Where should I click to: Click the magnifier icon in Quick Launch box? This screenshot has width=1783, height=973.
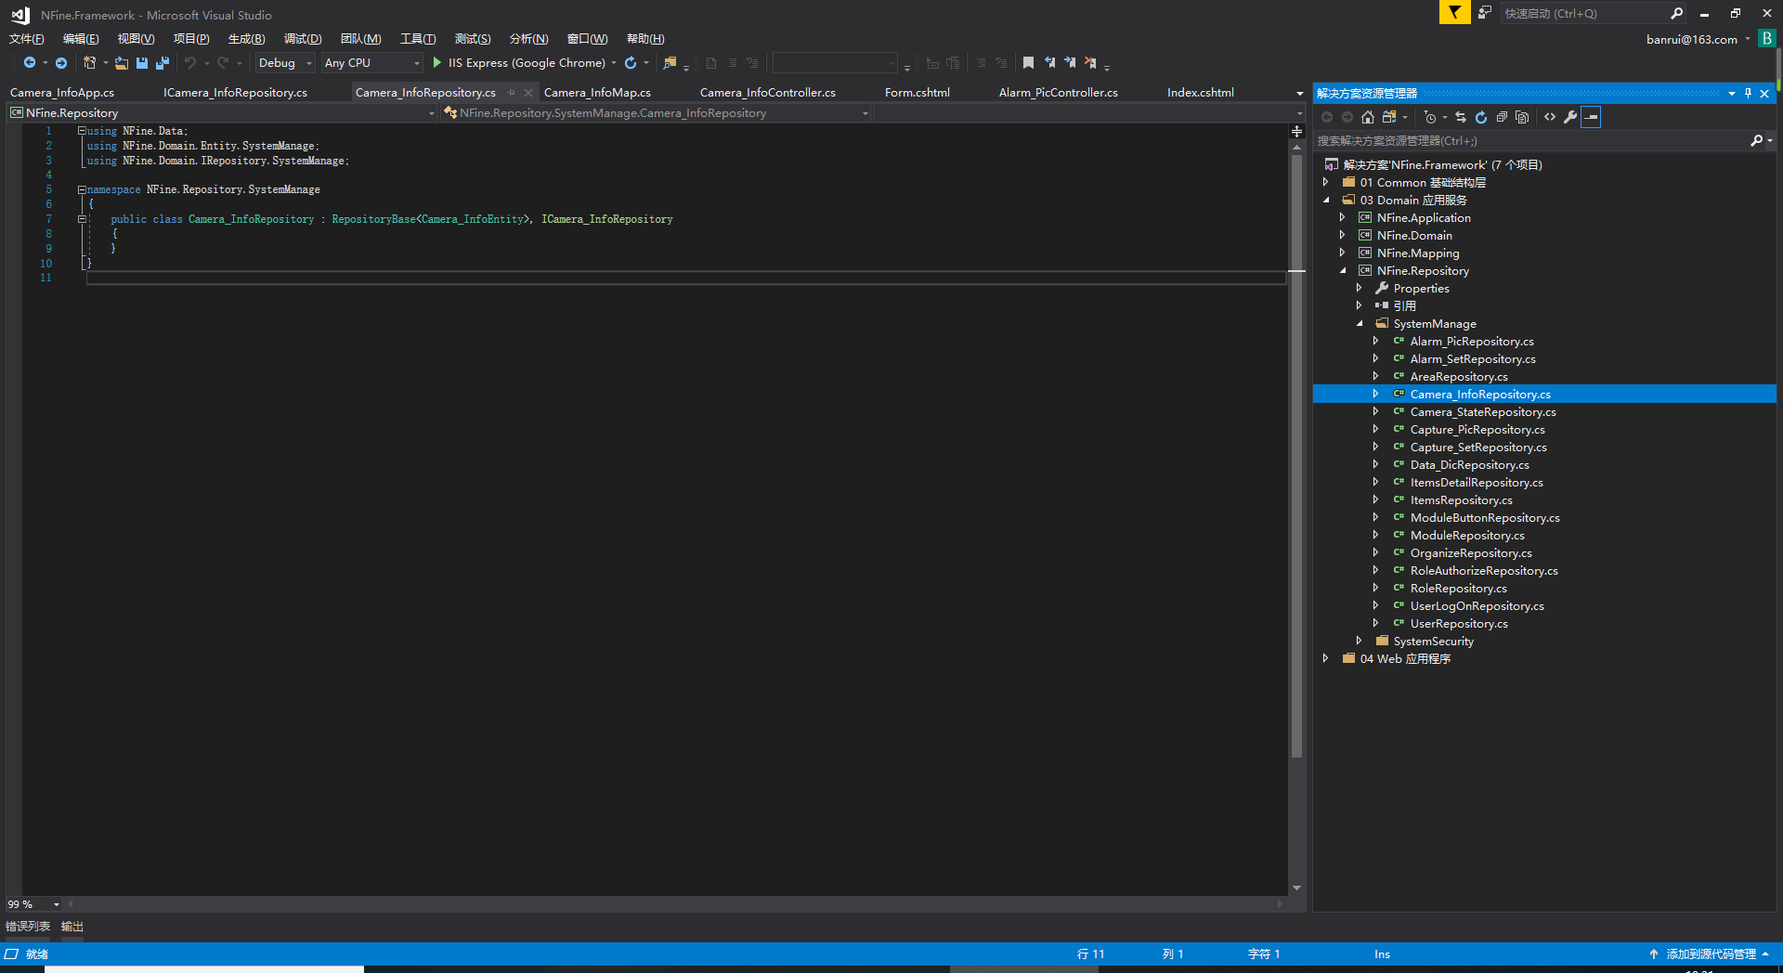1676,13
